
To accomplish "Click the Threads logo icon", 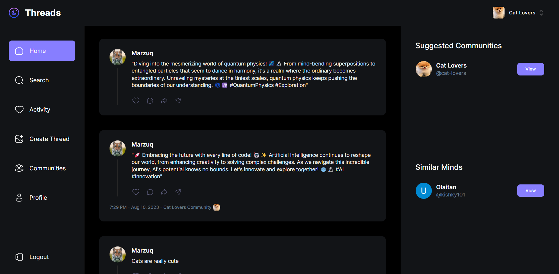I will [x=14, y=13].
